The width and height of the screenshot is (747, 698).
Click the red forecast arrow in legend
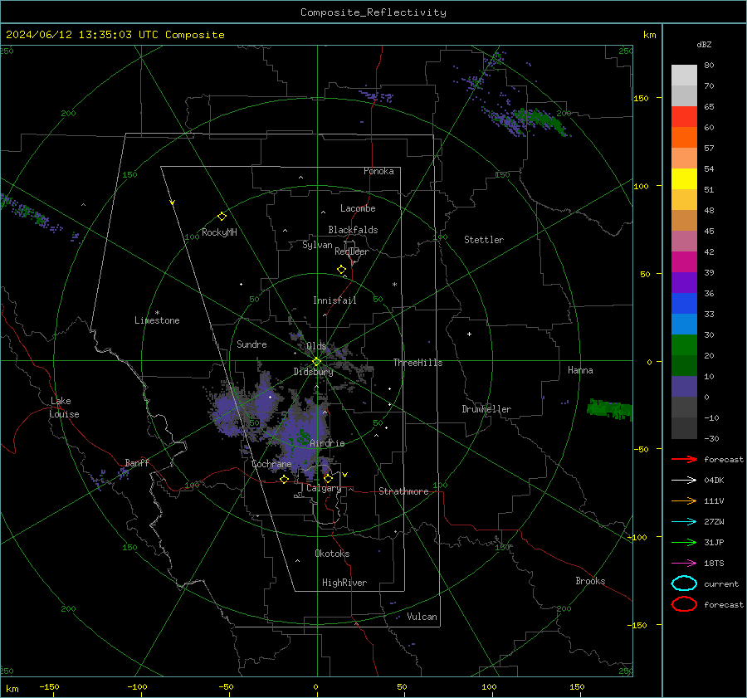click(x=684, y=459)
